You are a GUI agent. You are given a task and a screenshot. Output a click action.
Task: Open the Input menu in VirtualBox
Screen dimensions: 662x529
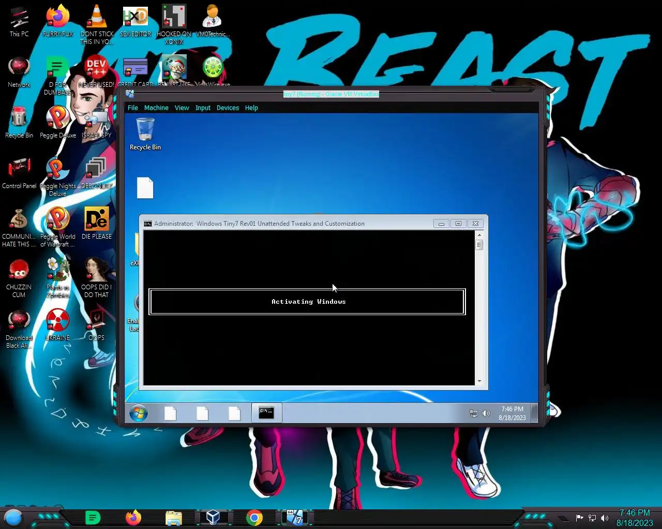[203, 108]
